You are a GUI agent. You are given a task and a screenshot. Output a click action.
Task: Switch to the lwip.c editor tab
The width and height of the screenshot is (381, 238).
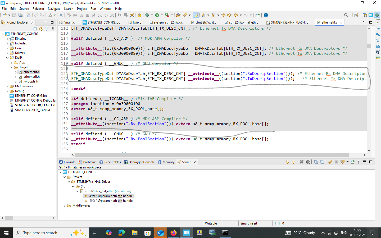tap(137, 22)
